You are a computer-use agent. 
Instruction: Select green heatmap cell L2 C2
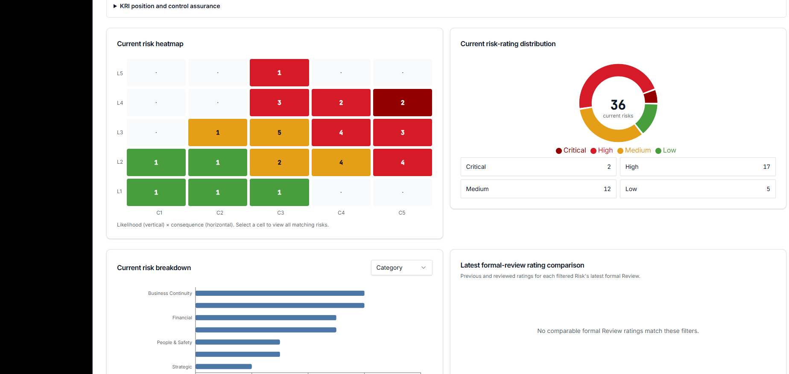218,162
